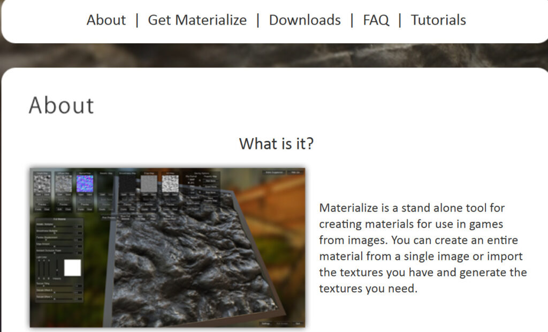Open the Tutorials navigation link
This screenshot has width=548, height=332.
(438, 20)
